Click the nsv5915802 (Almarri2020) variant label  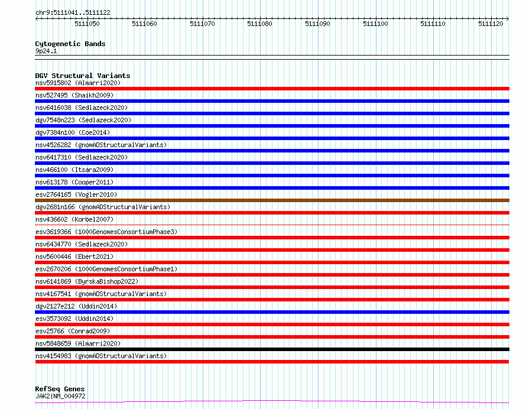tap(78, 83)
